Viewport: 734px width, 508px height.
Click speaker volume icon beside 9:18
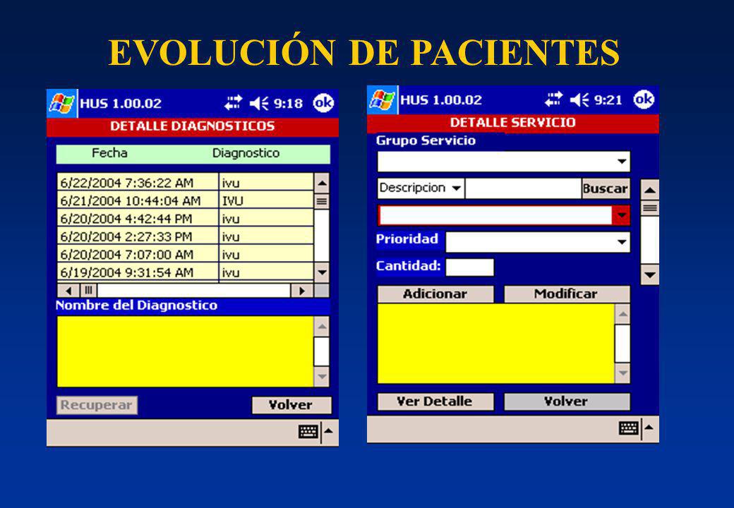coord(259,103)
